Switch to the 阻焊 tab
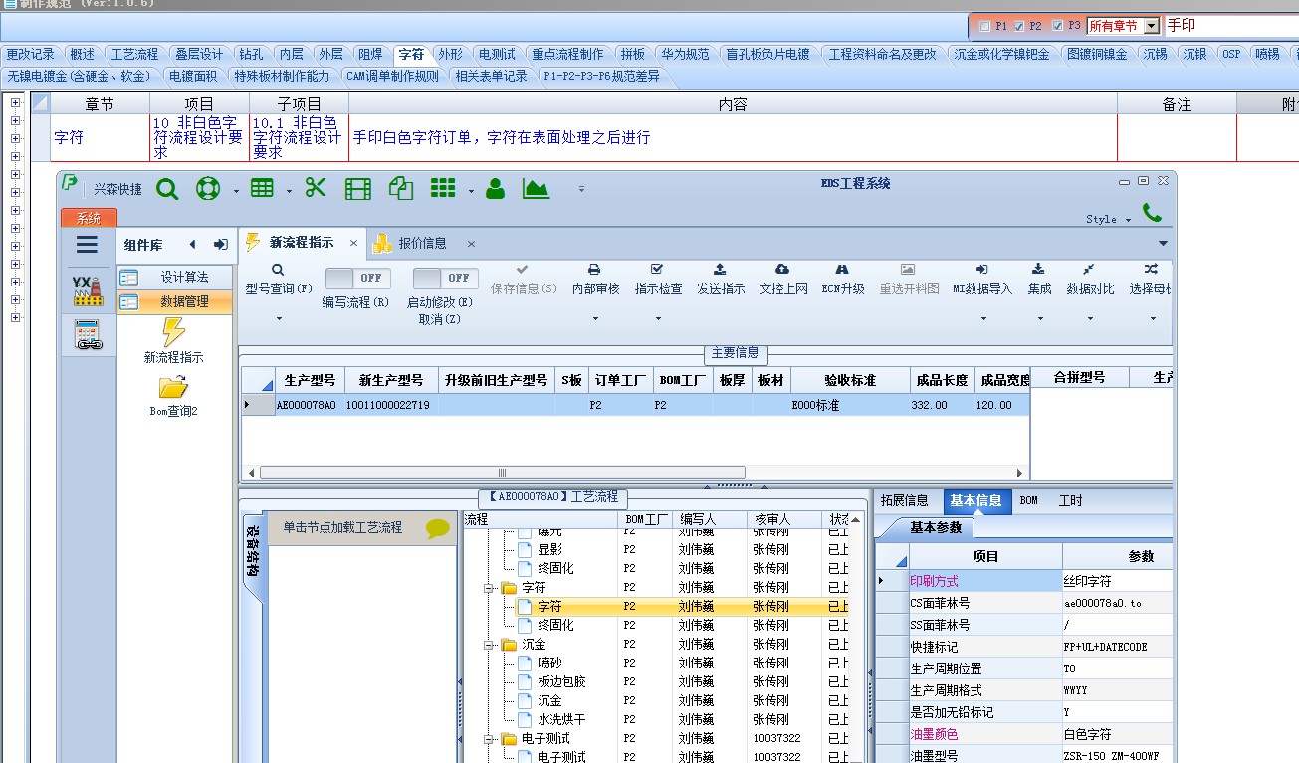The image size is (1299, 763). coord(370,55)
